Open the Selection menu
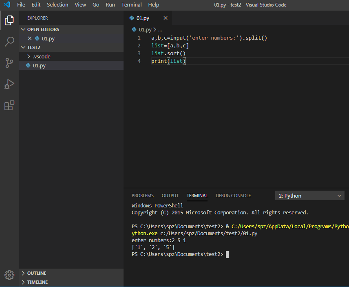The image size is (349, 287). point(57,5)
